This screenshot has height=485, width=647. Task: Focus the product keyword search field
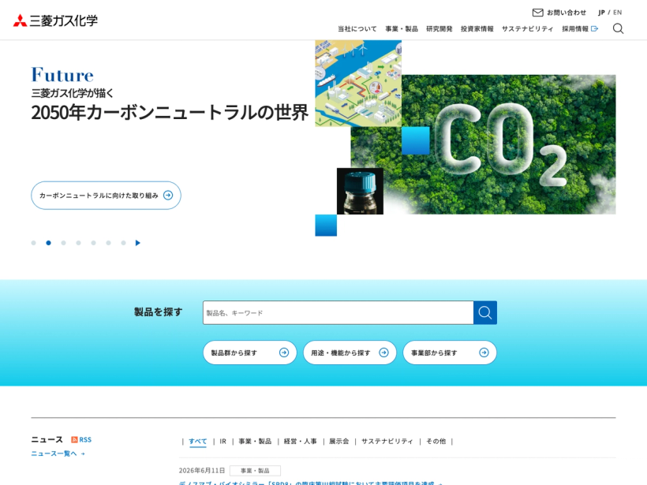[x=338, y=312]
